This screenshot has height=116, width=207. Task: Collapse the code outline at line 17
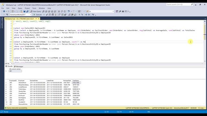(x=14, y=58)
